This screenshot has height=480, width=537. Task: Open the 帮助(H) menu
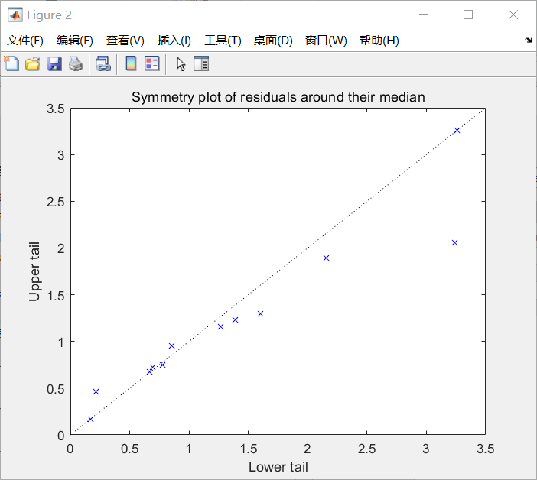(x=379, y=41)
